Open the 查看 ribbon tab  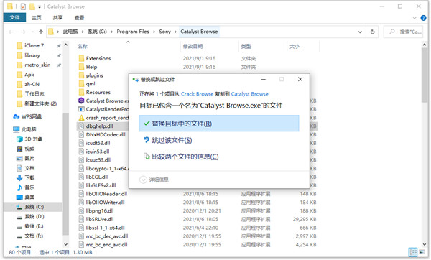79,17
